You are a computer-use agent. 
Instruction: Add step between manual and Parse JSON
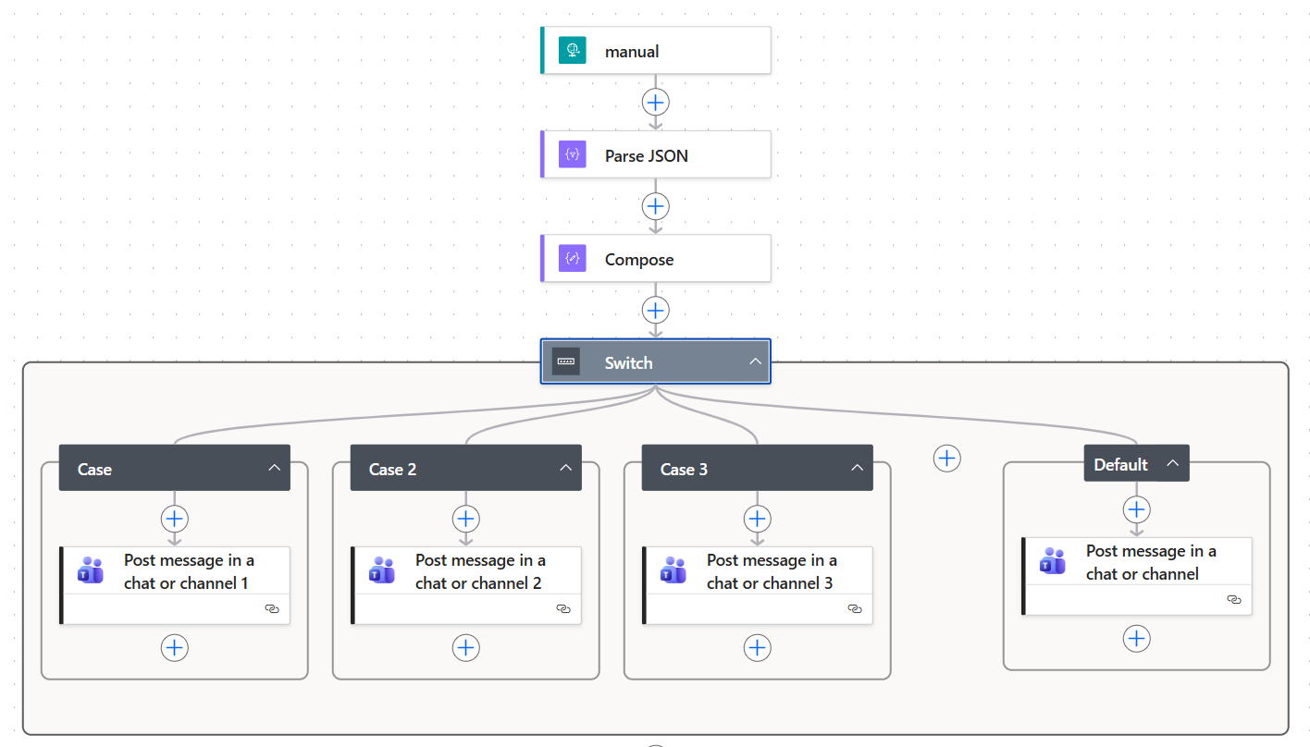tap(655, 102)
